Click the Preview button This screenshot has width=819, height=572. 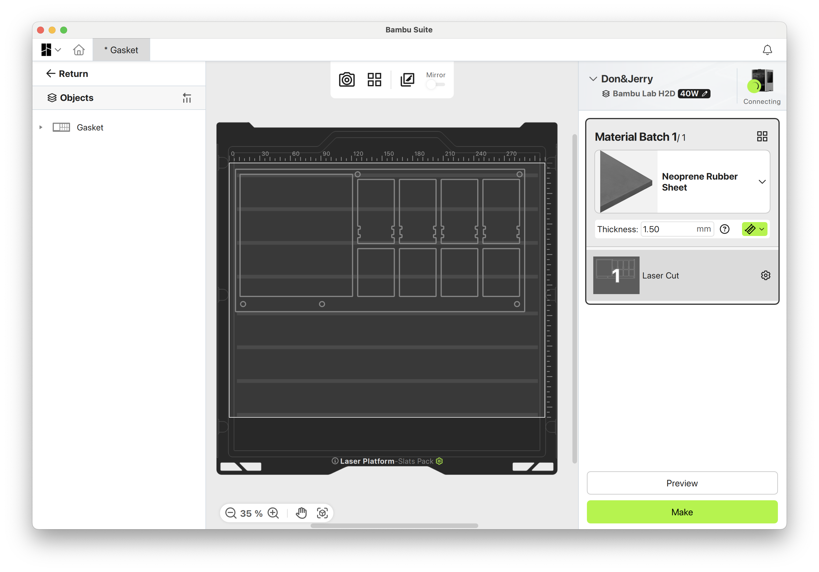pos(682,483)
